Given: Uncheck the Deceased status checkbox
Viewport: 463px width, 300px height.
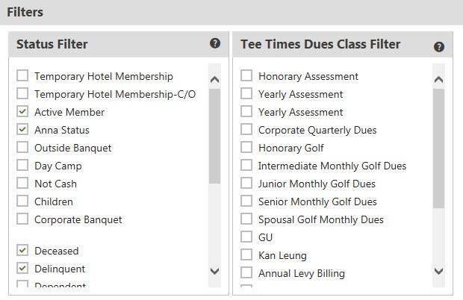Looking at the screenshot, I should point(22,250).
